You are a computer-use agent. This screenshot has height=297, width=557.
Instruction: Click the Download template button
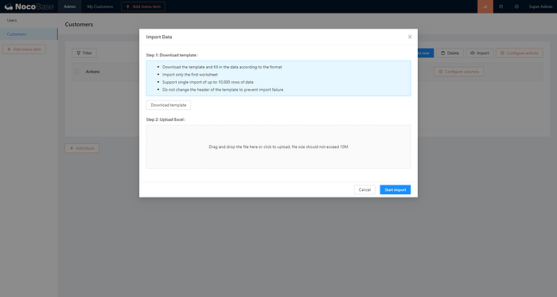[x=169, y=105]
